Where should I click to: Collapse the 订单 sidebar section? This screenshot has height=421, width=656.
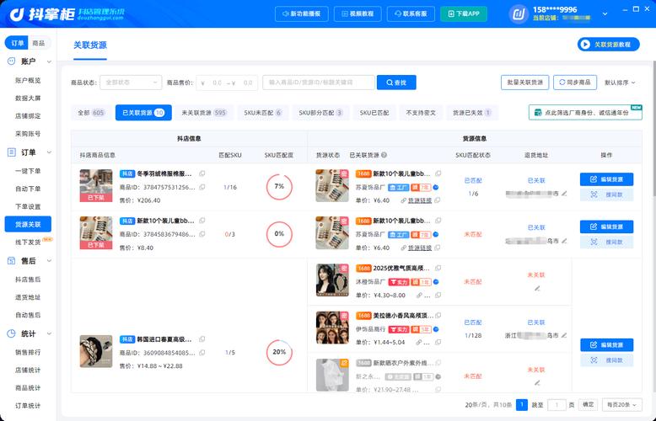[49, 152]
